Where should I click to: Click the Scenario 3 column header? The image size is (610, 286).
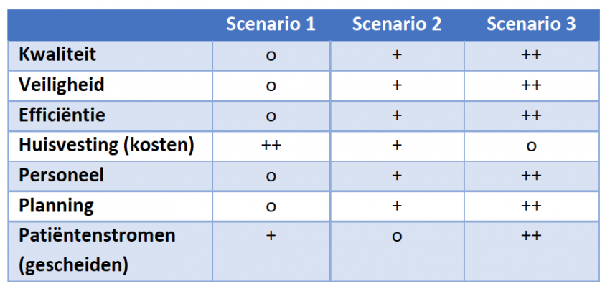531,24
